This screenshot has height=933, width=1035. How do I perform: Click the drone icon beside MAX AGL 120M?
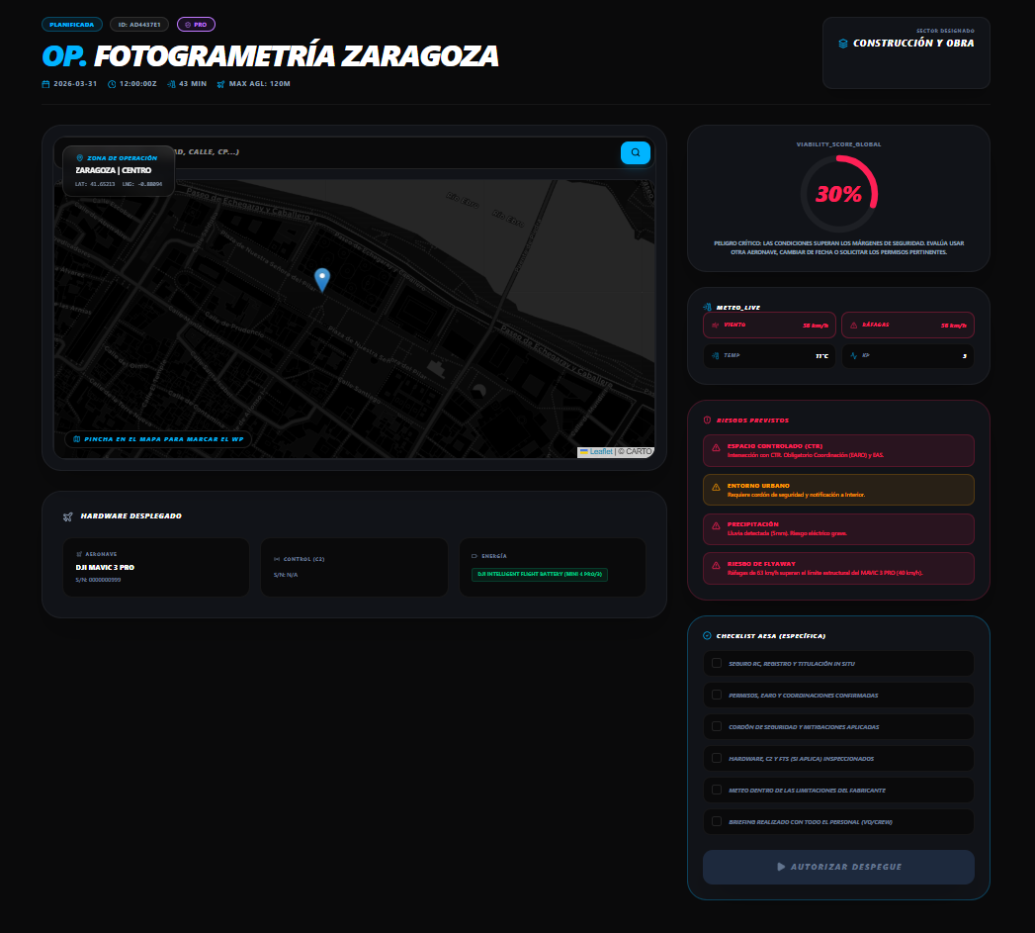tap(222, 84)
